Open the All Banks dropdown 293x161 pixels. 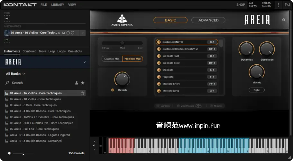[x=15, y=74]
